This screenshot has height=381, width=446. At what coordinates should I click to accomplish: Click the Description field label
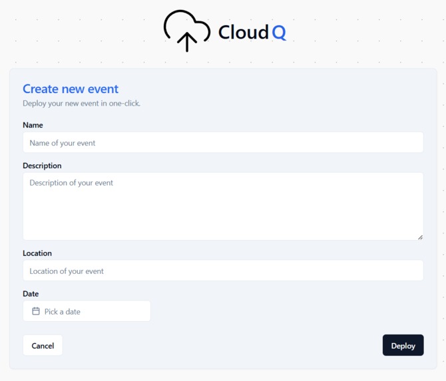pyautogui.click(x=42, y=166)
